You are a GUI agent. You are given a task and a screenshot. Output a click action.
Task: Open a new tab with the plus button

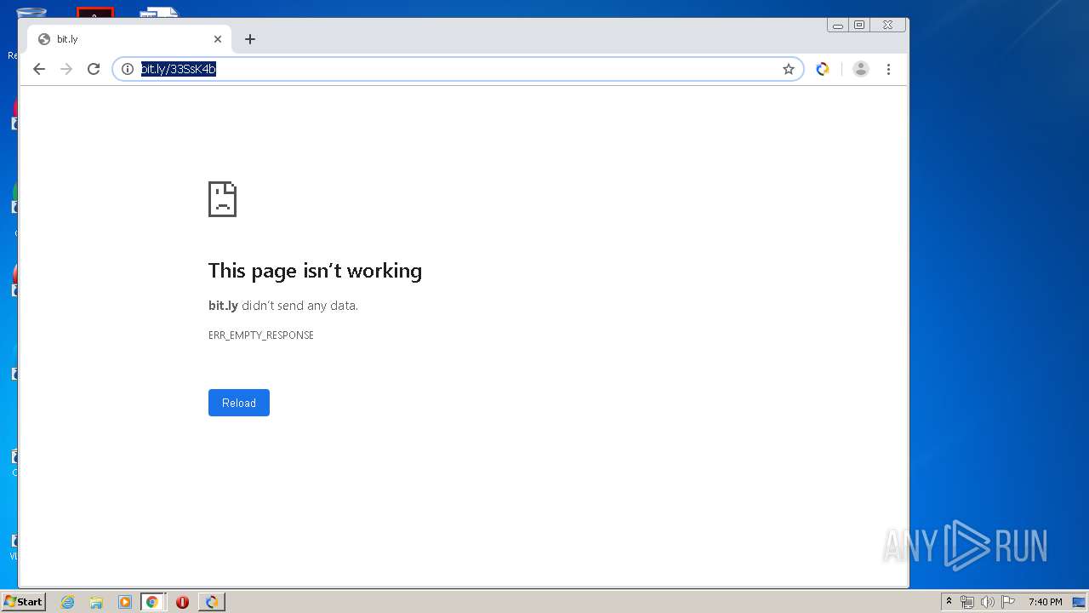pos(249,39)
